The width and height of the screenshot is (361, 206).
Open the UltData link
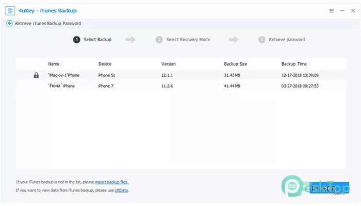(121, 191)
